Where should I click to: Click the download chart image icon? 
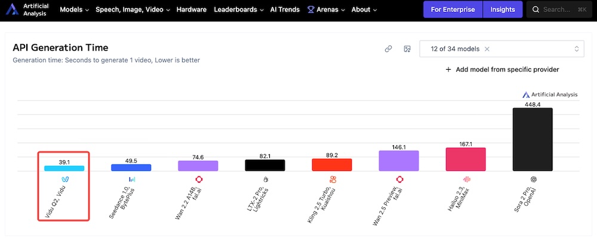(x=407, y=49)
